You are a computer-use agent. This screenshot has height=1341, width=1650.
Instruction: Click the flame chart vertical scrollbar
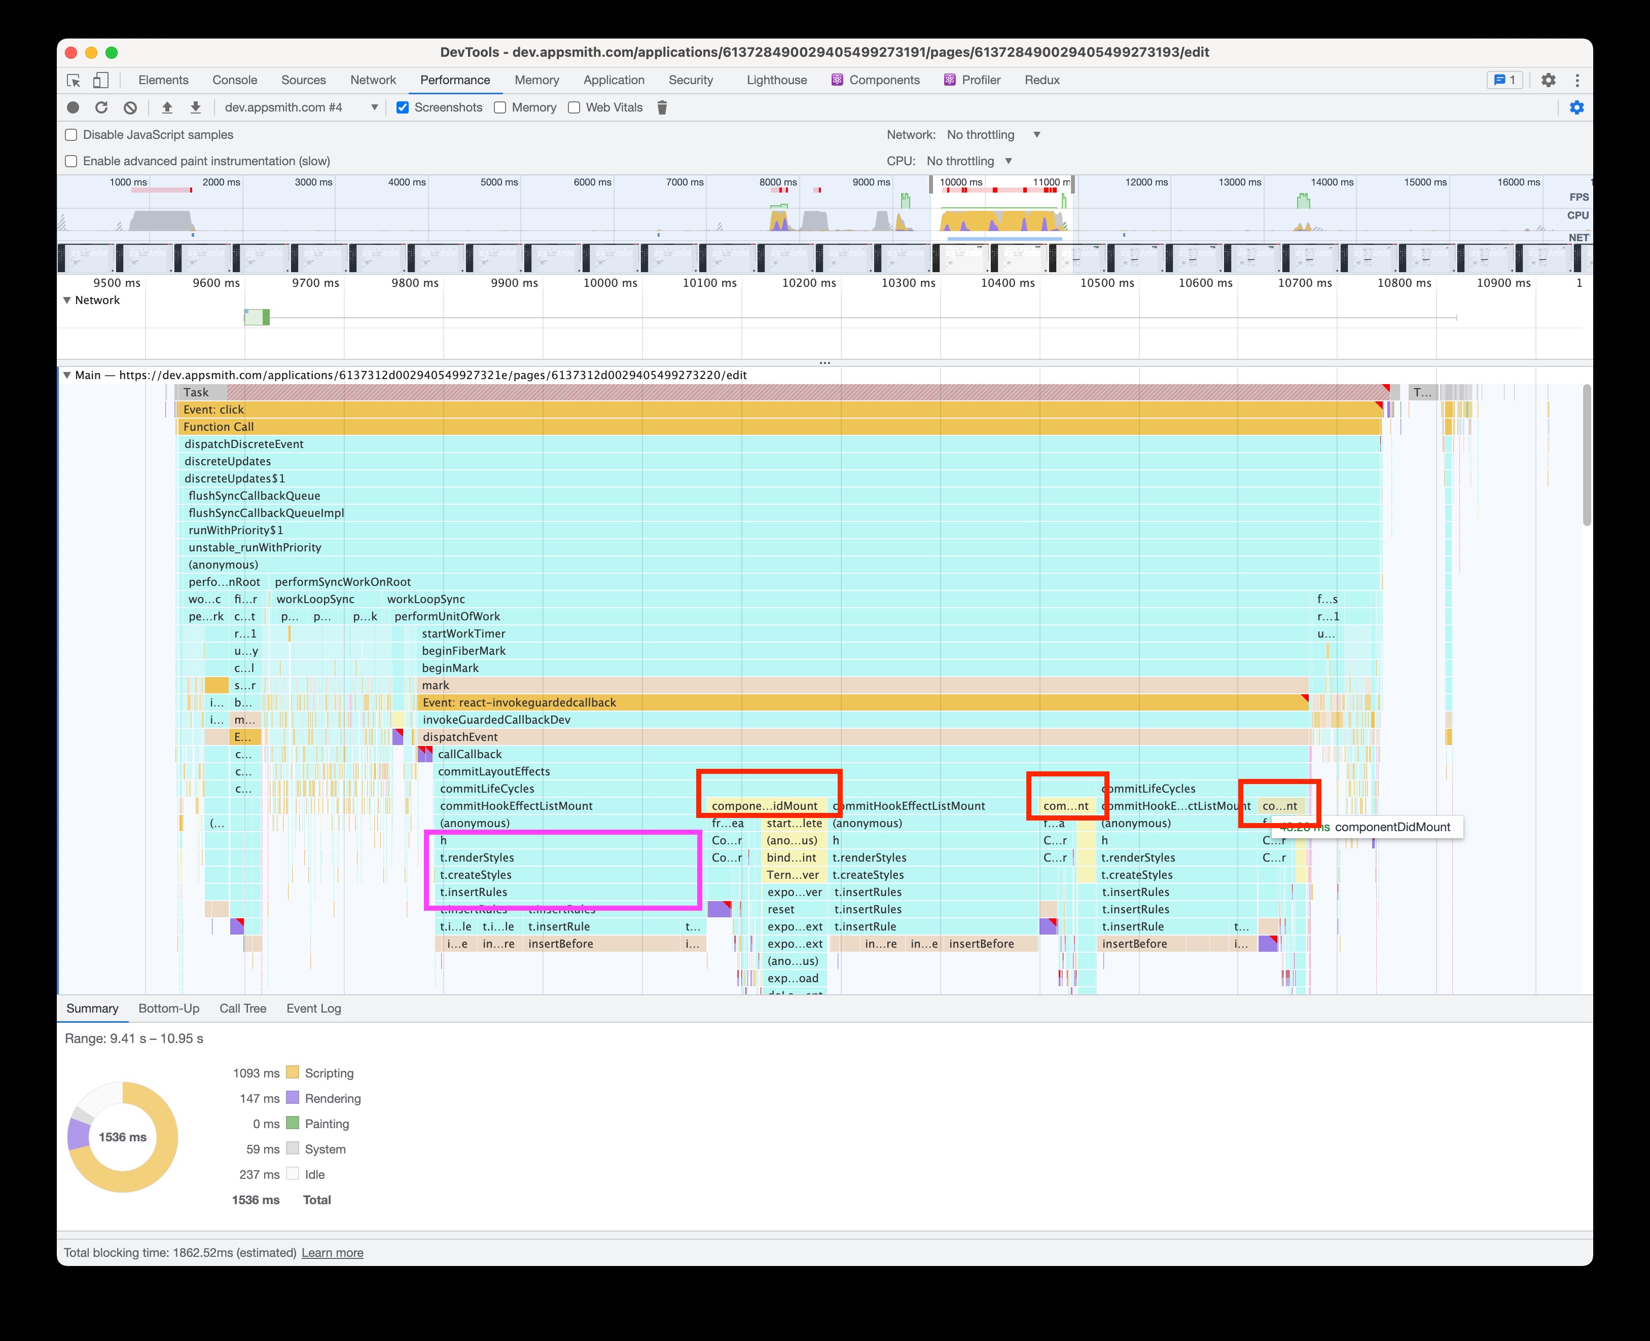(x=1587, y=456)
